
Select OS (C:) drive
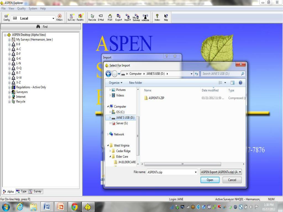click(120, 112)
